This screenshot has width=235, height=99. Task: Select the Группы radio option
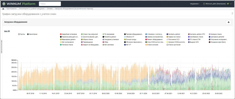19,34
